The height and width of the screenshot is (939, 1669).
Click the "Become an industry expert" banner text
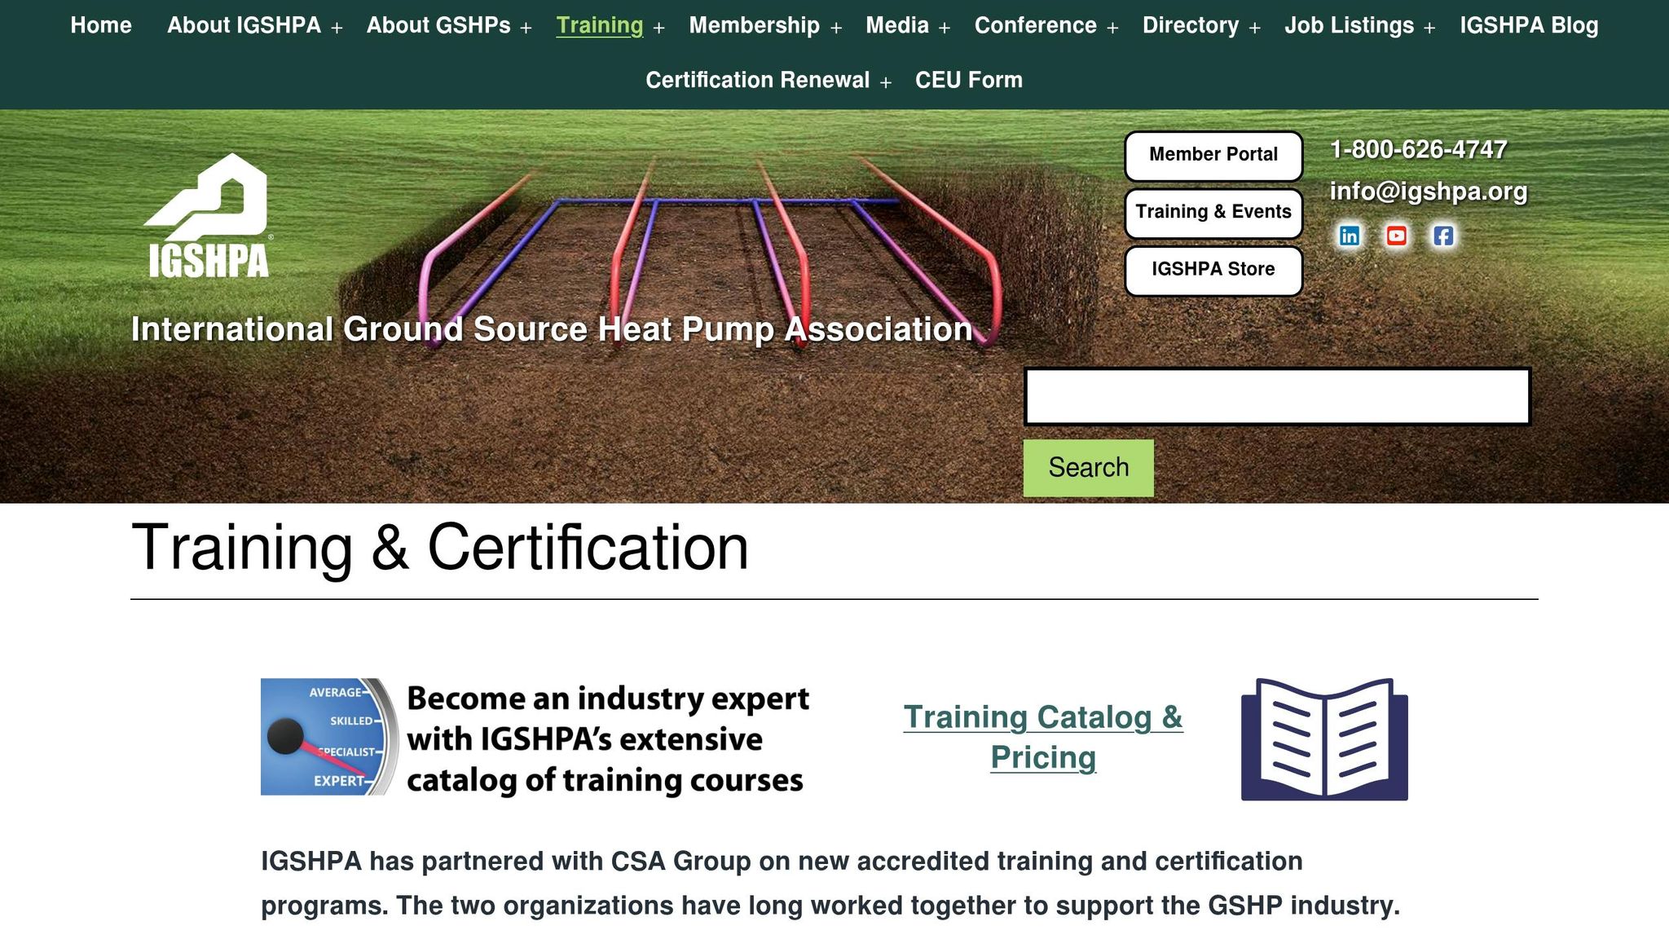click(x=607, y=738)
